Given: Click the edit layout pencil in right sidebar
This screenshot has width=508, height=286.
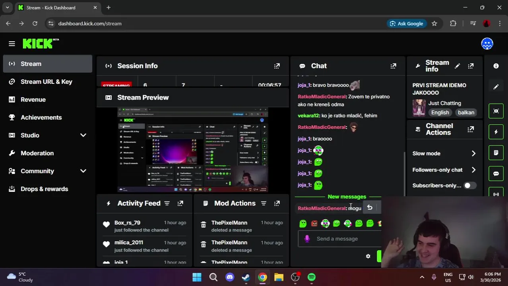Looking at the screenshot, I should [x=496, y=87].
